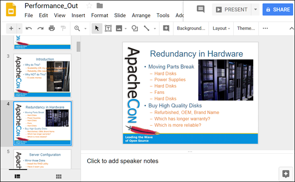
Task: Click the blue Share button
Action: pos(277,10)
